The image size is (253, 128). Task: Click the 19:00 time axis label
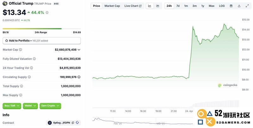tap(158, 111)
